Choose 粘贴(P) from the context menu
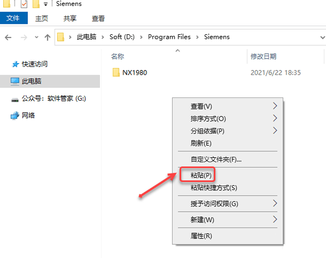This screenshot has width=326, height=258. coord(228,175)
